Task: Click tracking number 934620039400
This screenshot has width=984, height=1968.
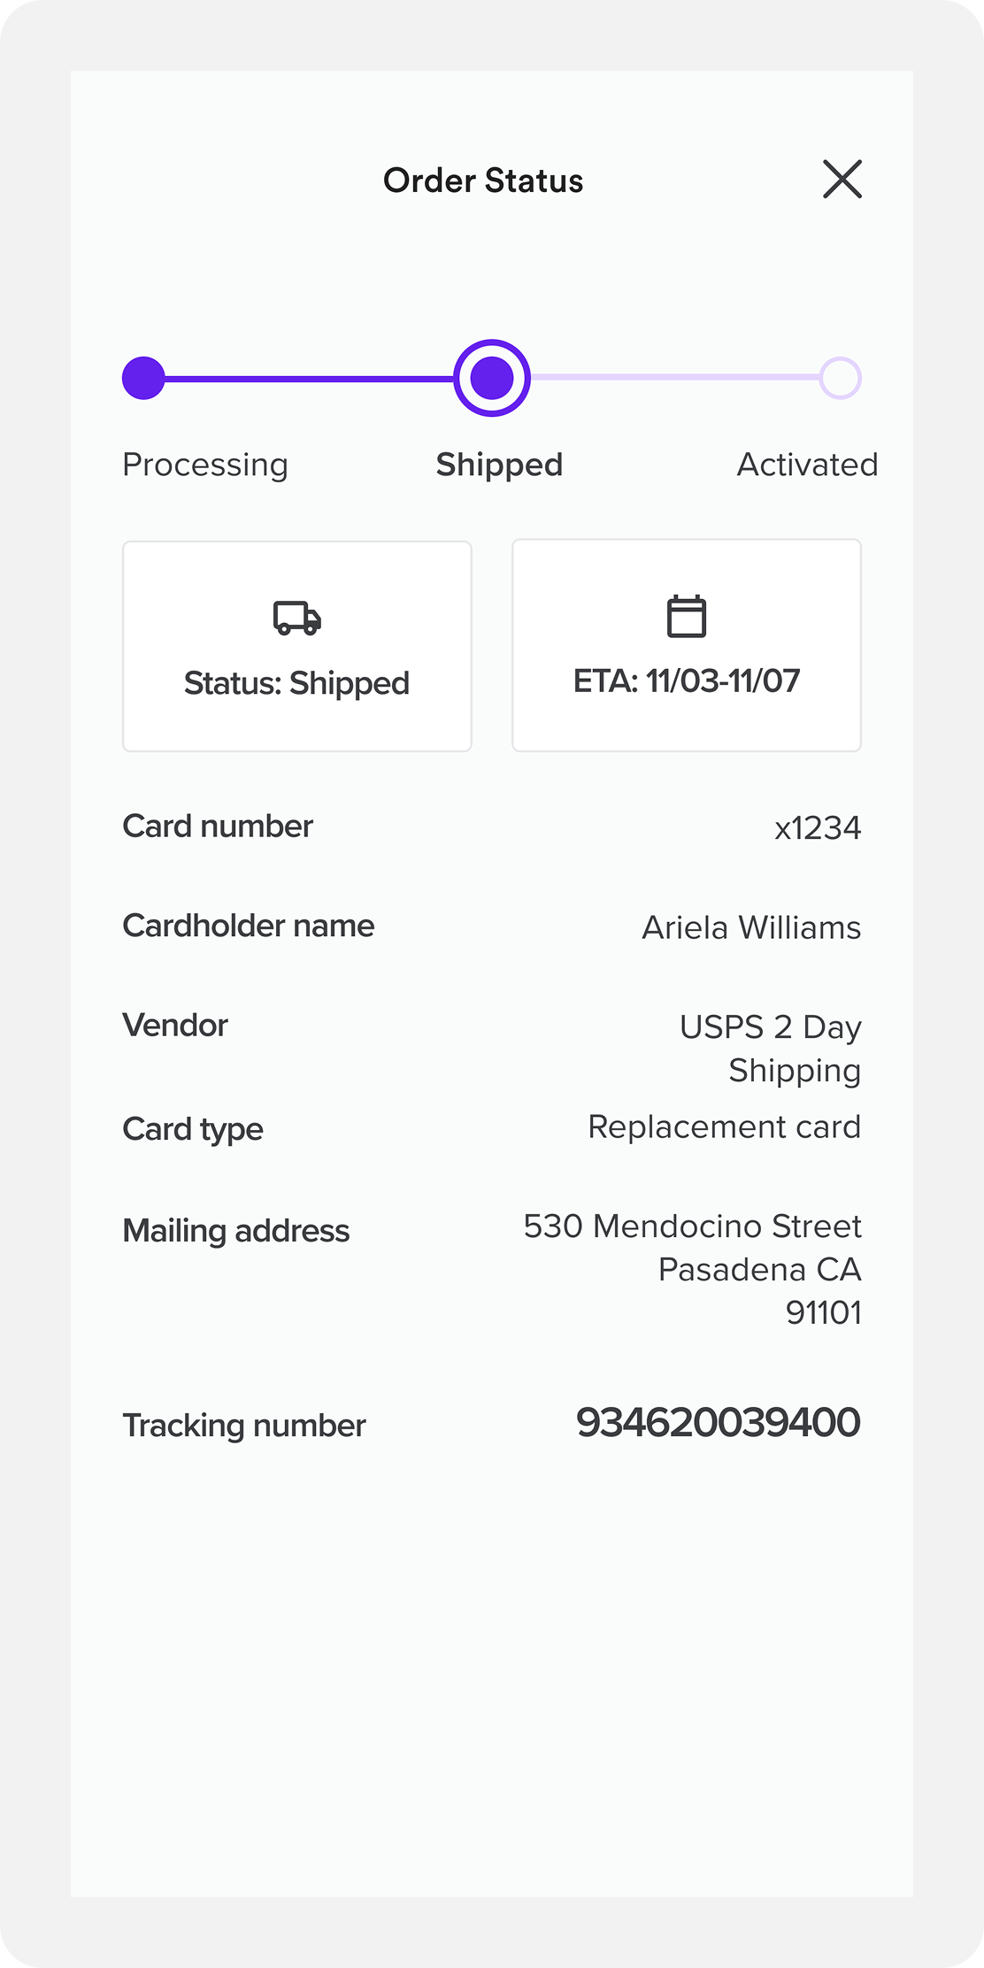Action: [718, 1423]
